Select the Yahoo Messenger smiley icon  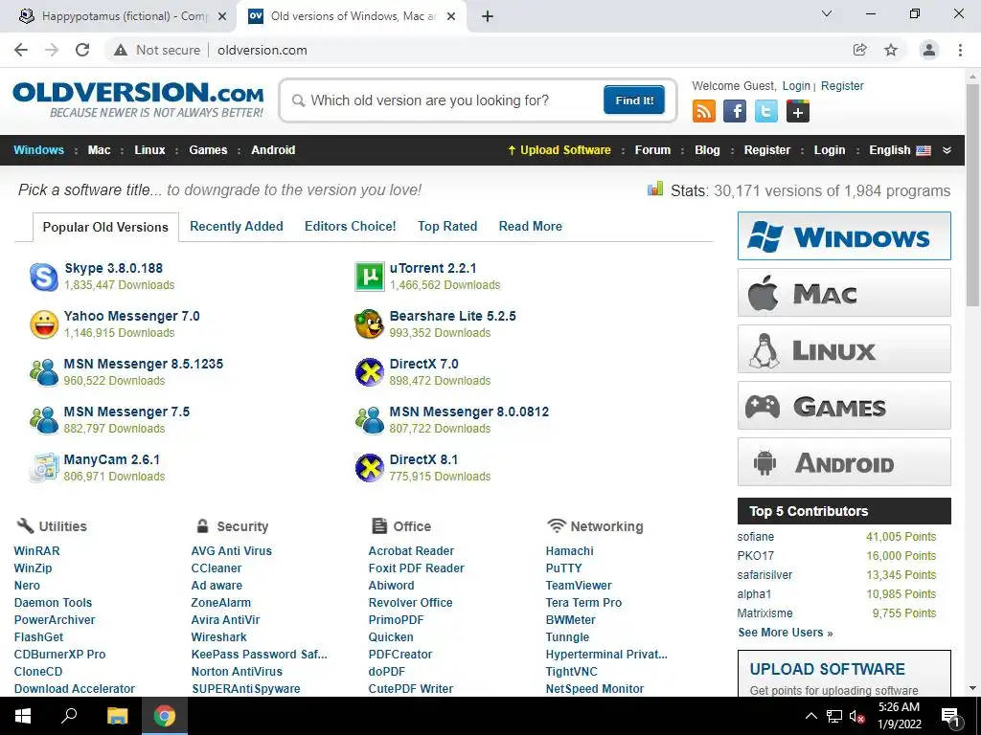44,324
